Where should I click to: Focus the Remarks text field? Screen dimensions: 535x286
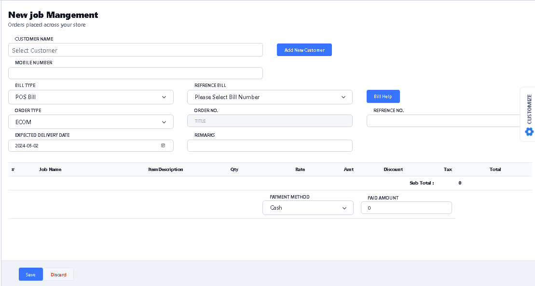270,145
